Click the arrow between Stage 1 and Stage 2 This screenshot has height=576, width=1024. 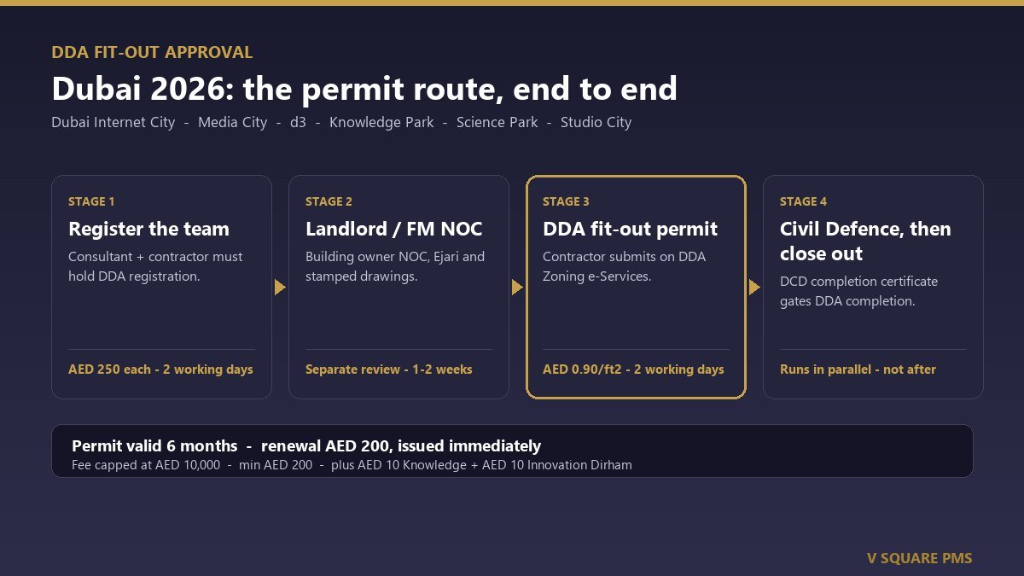280,288
